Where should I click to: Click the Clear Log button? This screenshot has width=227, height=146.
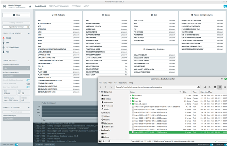click(x=39, y=145)
